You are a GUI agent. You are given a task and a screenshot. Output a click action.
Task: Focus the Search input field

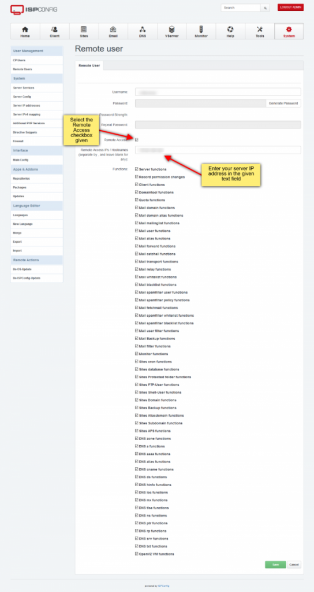[x=241, y=8]
